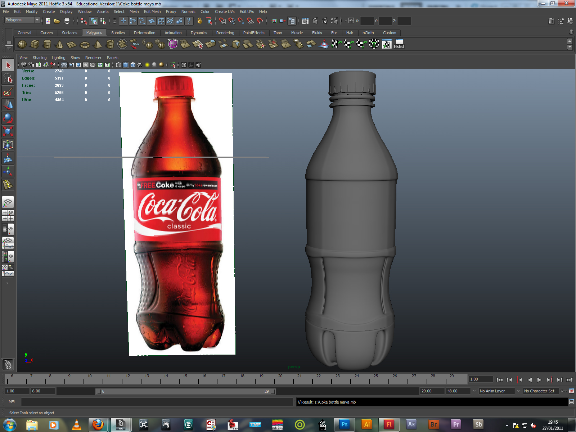Expand the shelf options arrow menu
The image size is (576, 432).
point(9,48)
